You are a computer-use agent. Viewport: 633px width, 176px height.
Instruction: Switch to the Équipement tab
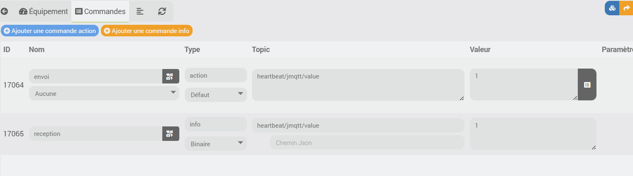tap(44, 12)
